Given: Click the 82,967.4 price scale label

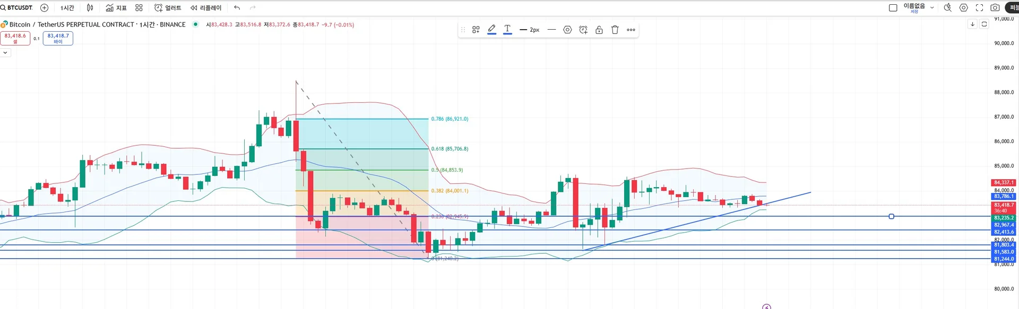Looking at the screenshot, I should 1004,225.
